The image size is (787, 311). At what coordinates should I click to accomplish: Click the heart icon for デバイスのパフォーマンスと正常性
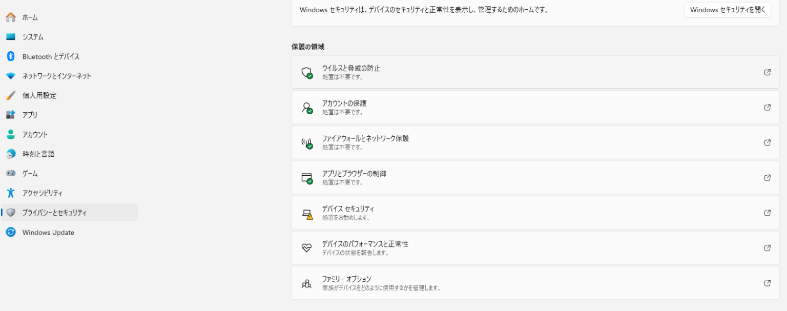[306, 248]
